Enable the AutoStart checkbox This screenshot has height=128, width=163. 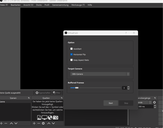coord(71,49)
